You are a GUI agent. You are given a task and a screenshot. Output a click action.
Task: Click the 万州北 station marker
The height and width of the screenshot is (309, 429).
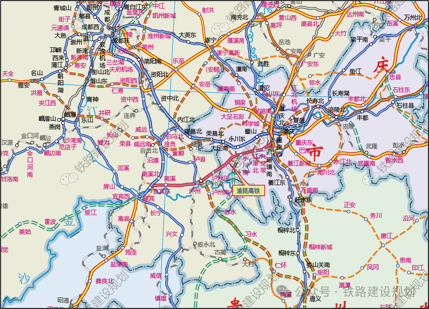[416, 24]
